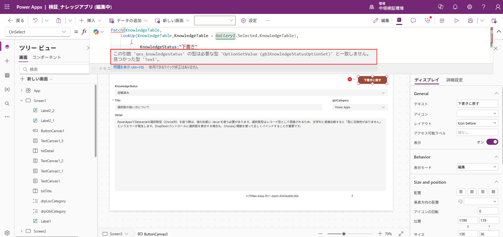The width and height of the screenshot is (503, 237).
Task: Open the OnSelect property dropdown
Action: tap(37, 32)
